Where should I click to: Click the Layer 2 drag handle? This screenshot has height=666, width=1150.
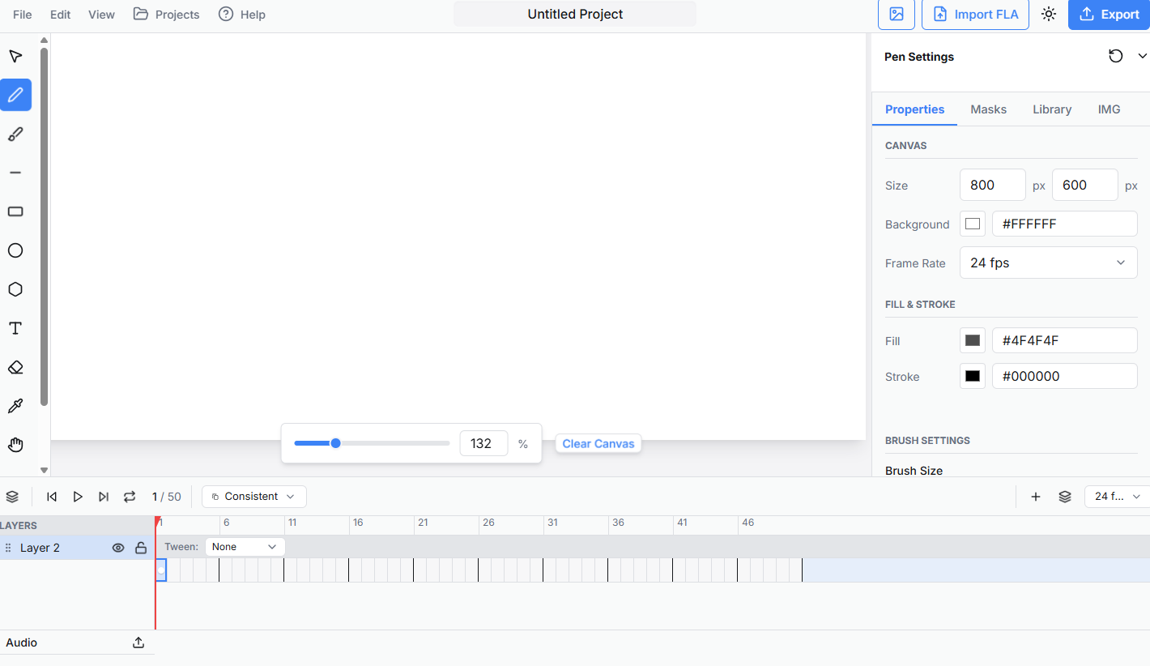(8, 548)
